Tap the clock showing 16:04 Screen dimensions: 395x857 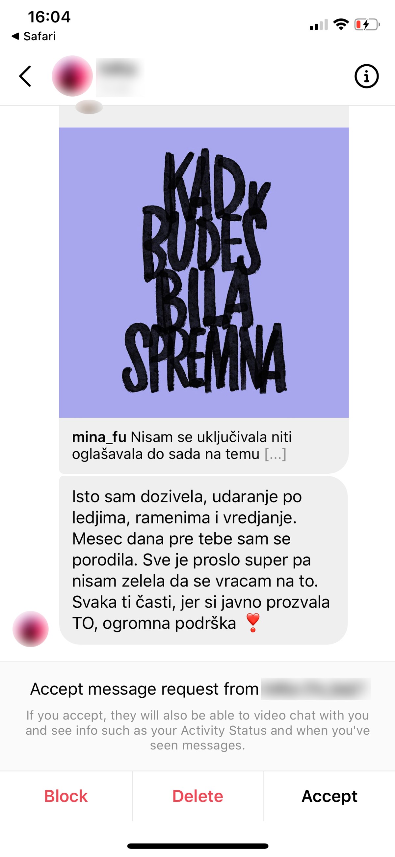pos(49,16)
